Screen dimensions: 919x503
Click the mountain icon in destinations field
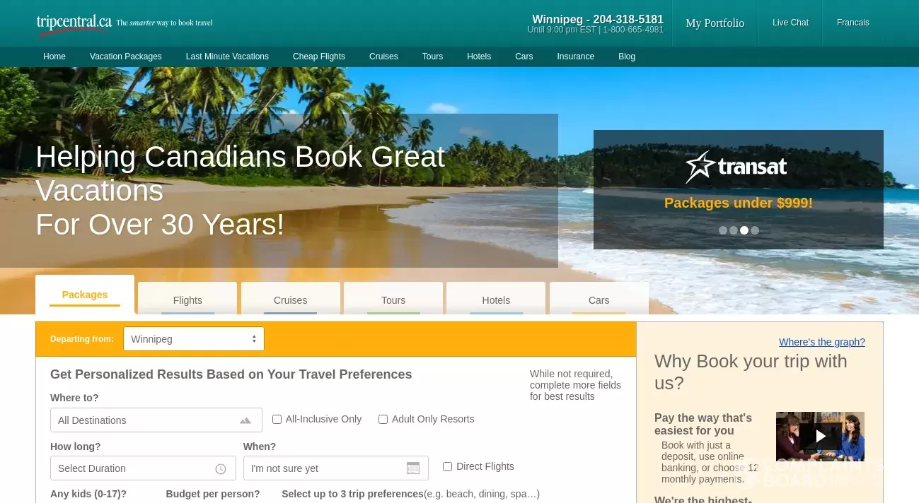click(245, 420)
